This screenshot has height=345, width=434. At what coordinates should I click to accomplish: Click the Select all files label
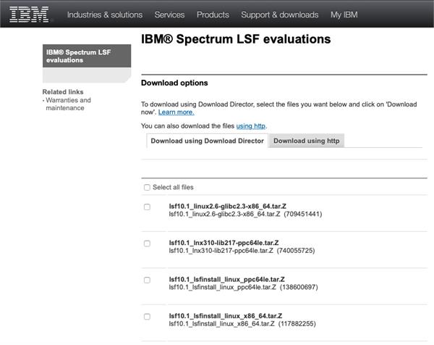173,188
